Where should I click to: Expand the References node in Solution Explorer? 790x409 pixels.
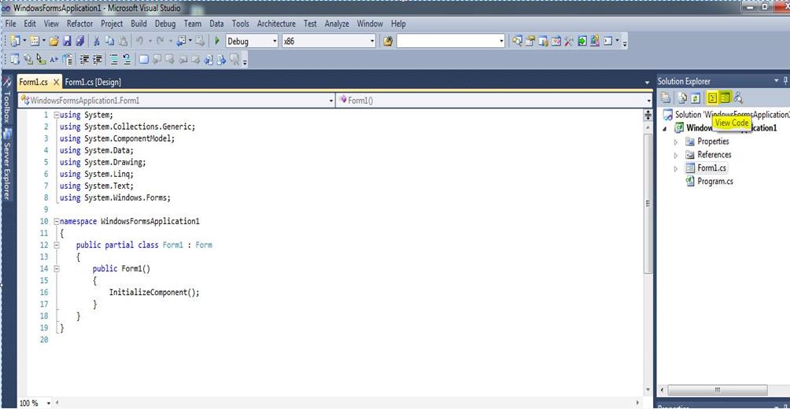(x=676, y=155)
